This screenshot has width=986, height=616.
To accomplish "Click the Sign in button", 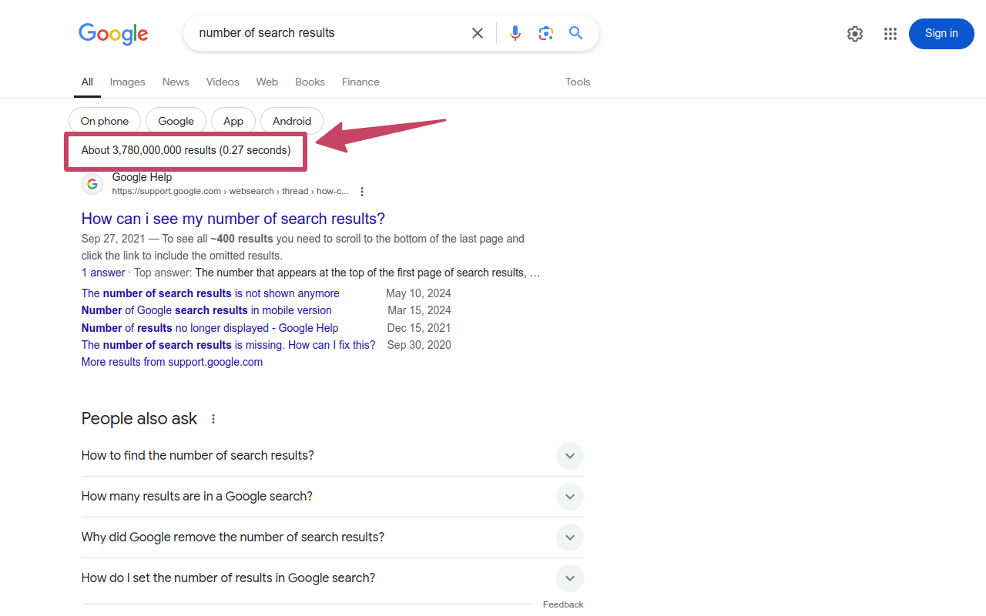I will [x=941, y=34].
